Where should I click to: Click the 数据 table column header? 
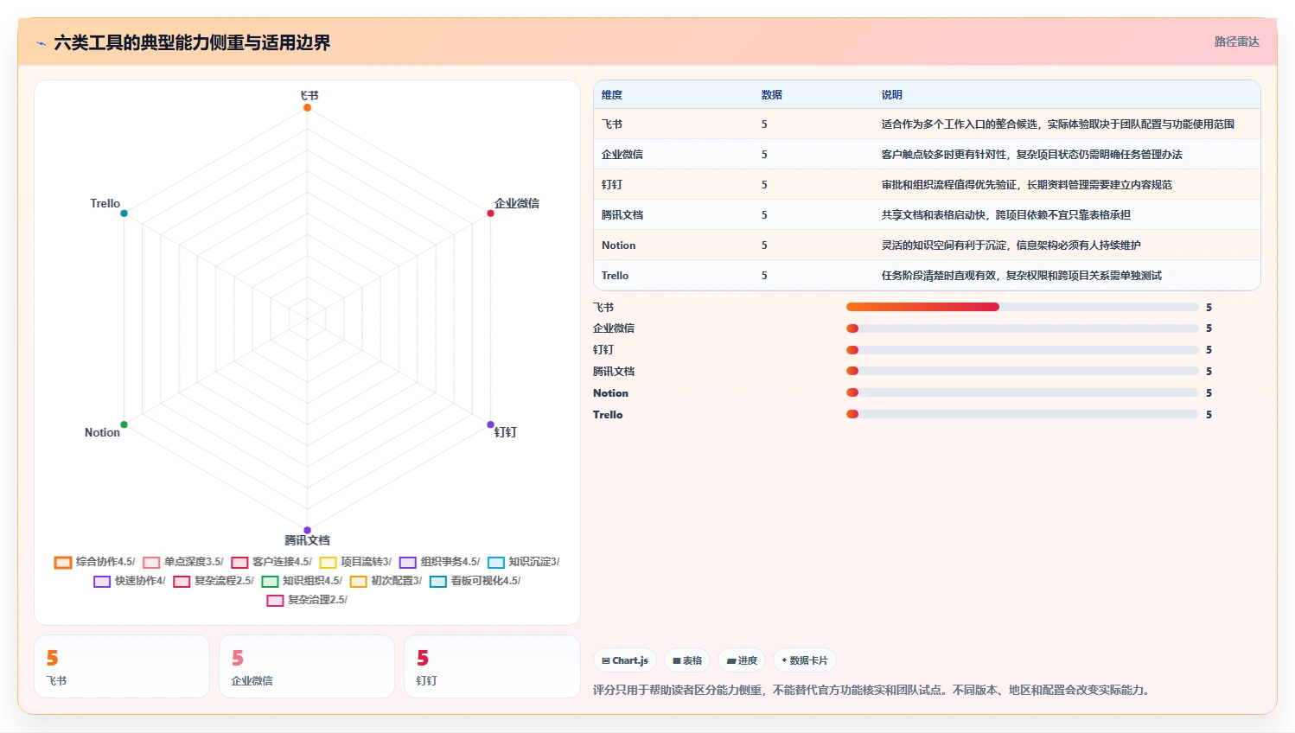(772, 95)
